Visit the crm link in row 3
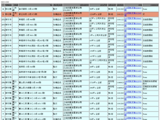This screenshot has height=120, width=160. coord(133,93)
